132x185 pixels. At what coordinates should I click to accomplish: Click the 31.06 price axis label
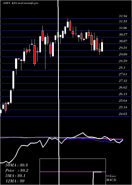(x=123, y=28)
